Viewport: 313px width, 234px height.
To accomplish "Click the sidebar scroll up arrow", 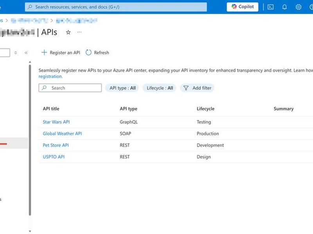I will click(30, 62).
